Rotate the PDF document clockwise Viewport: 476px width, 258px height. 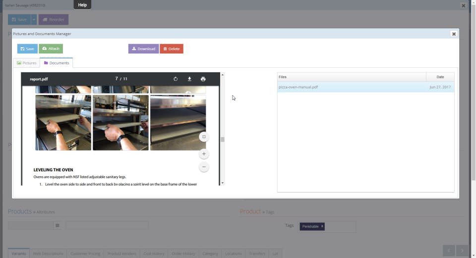coord(176,79)
